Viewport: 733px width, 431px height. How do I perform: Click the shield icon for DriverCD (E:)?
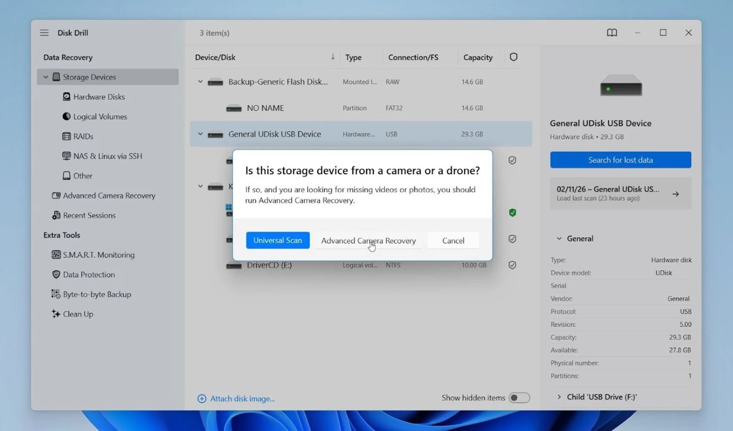(x=513, y=265)
